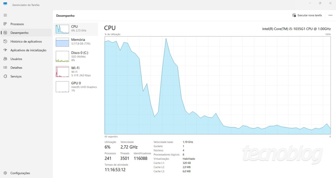Image resolution: width=336 pixels, height=178 pixels.
Task: Open Histórico de aplicativos icon
Action: (5, 41)
